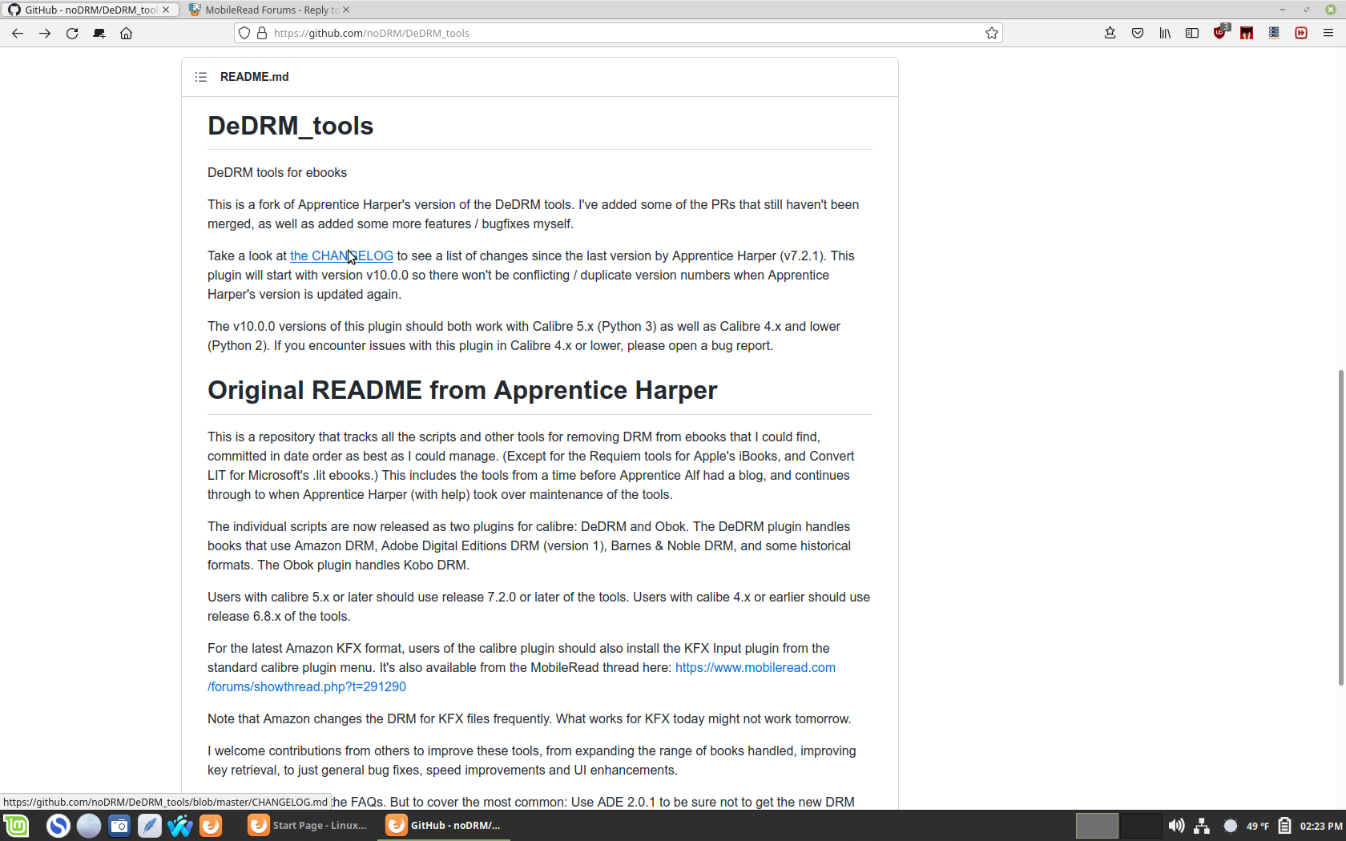Open the blue W application in the panel
This screenshot has height=841, width=1346.
click(x=180, y=825)
